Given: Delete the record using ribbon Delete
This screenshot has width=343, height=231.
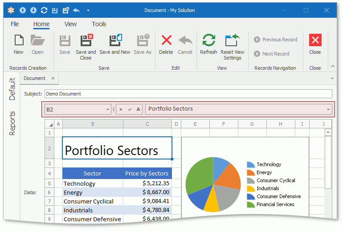Looking at the screenshot, I should [166, 44].
